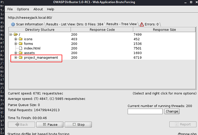Click the Change threads button
Screen dimensions: 198x135
172,111
